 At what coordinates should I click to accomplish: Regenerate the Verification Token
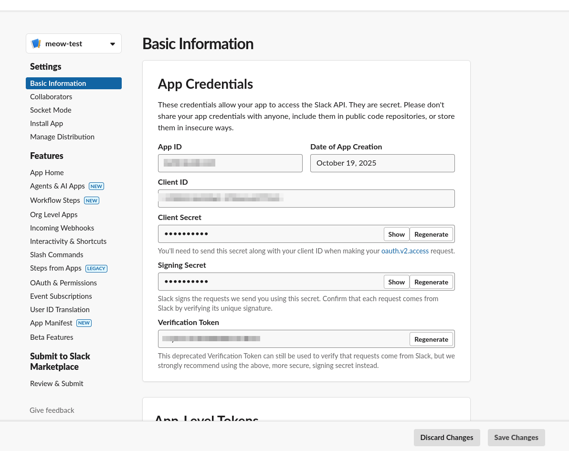tap(431, 339)
